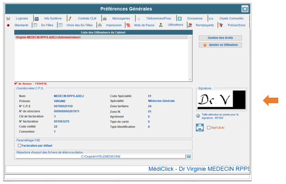
Task: Click the Code civilité value 22
Action: [55, 126]
